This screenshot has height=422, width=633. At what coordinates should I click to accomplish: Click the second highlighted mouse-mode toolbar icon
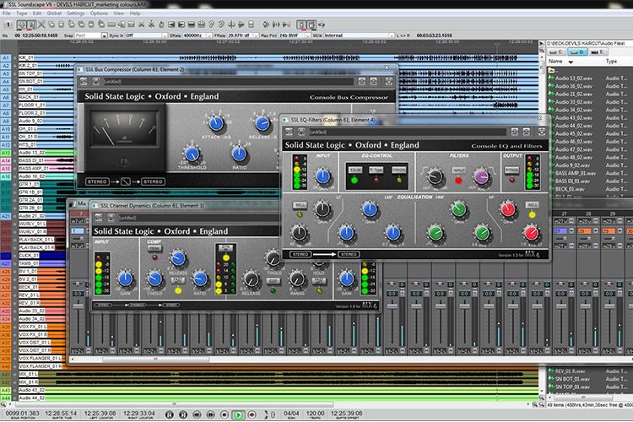(x=31, y=24)
